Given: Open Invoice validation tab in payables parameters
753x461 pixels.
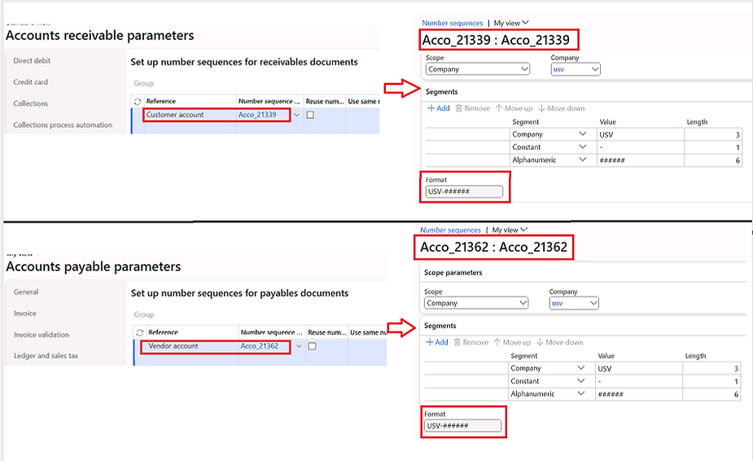Looking at the screenshot, I should pyautogui.click(x=41, y=335).
